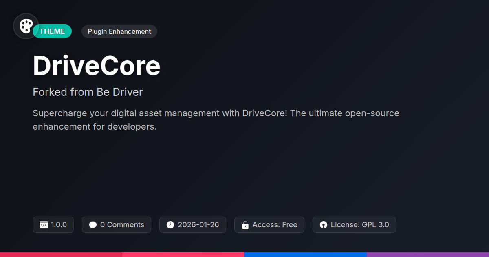Open the Plugin Enhancement category tag

tap(119, 31)
